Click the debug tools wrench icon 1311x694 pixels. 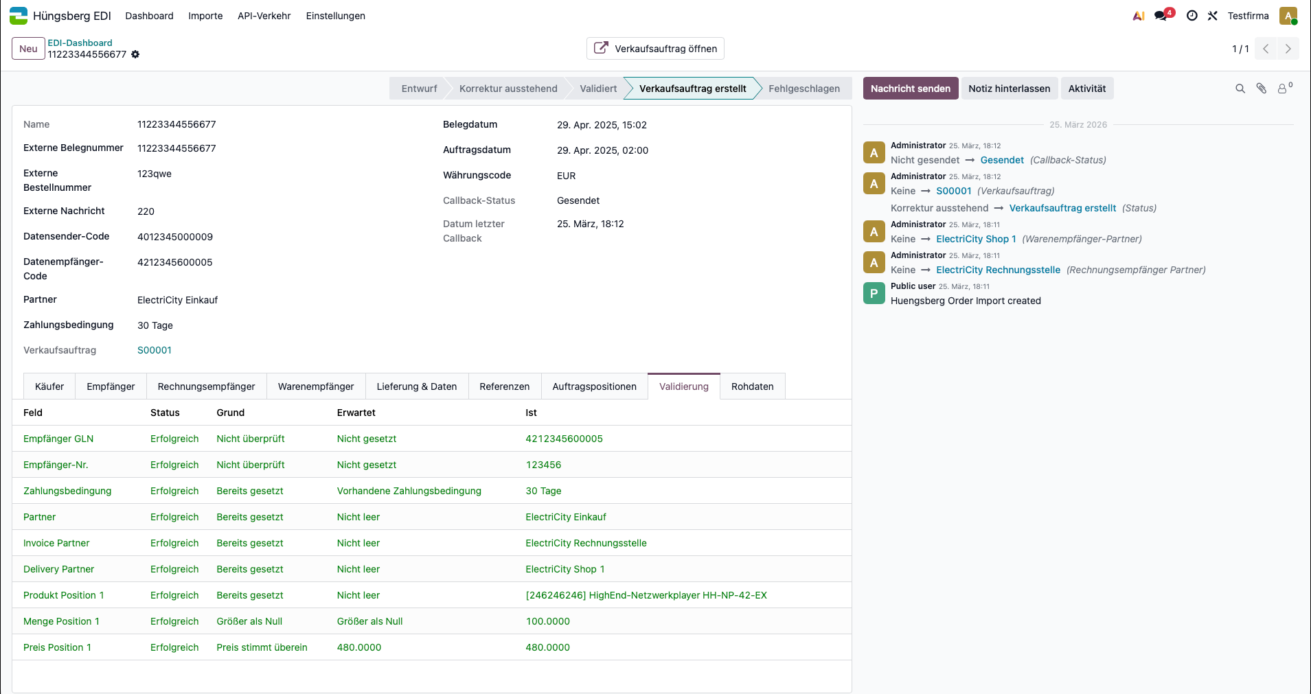(1213, 16)
